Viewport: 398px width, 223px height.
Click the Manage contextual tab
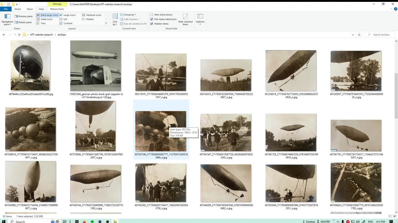[x=57, y=4]
